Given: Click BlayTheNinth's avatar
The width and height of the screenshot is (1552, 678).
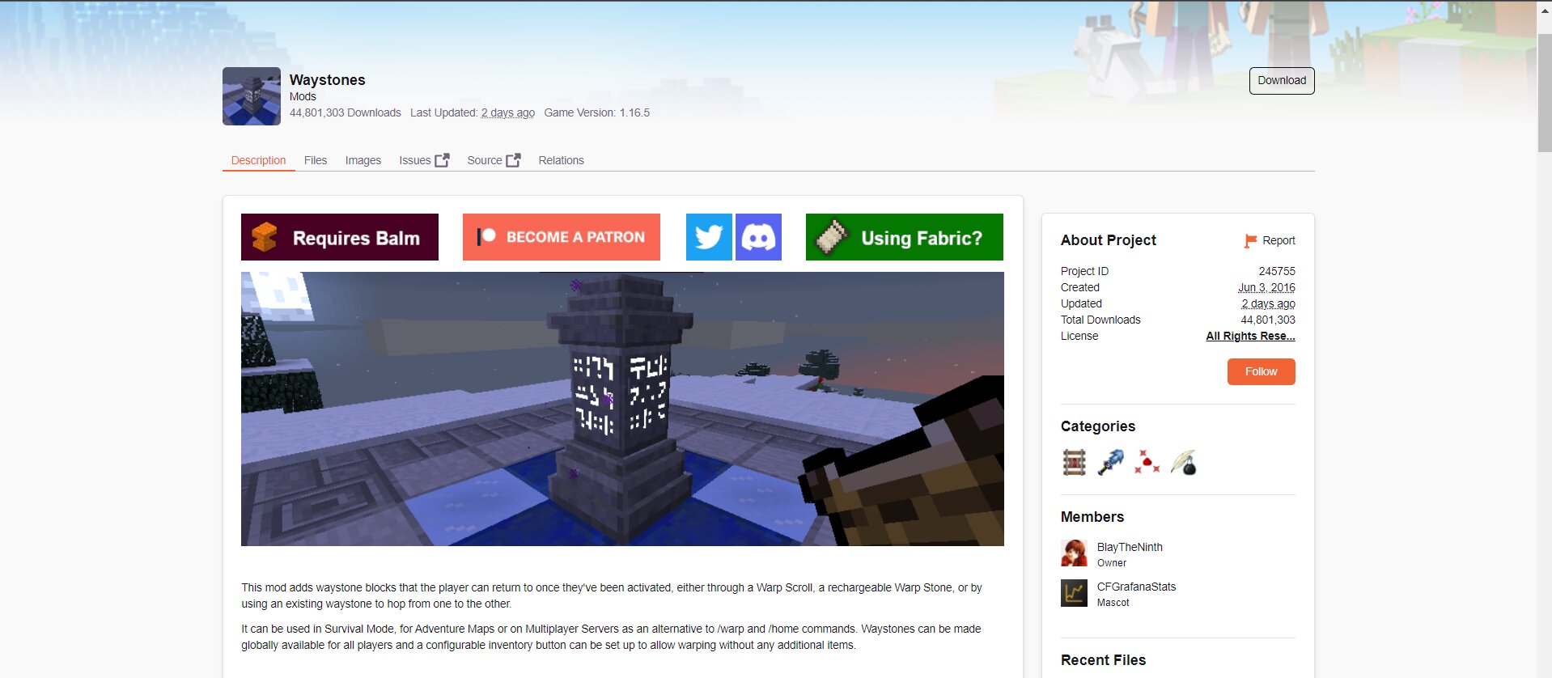Looking at the screenshot, I should point(1074,553).
